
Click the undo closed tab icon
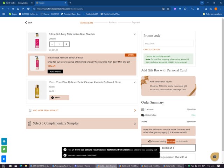23,9
